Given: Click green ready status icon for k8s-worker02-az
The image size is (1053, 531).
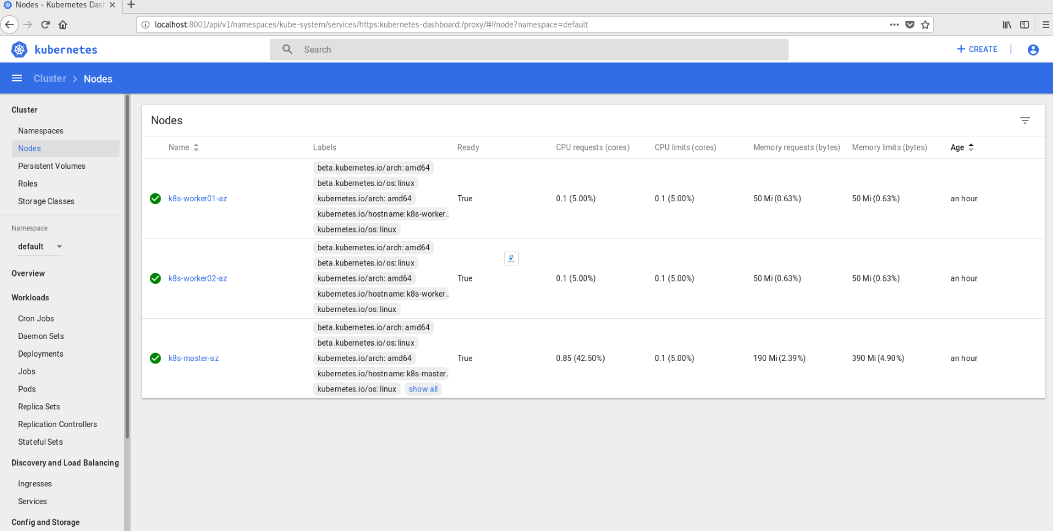Looking at the screenshot, I should point(156,278).
